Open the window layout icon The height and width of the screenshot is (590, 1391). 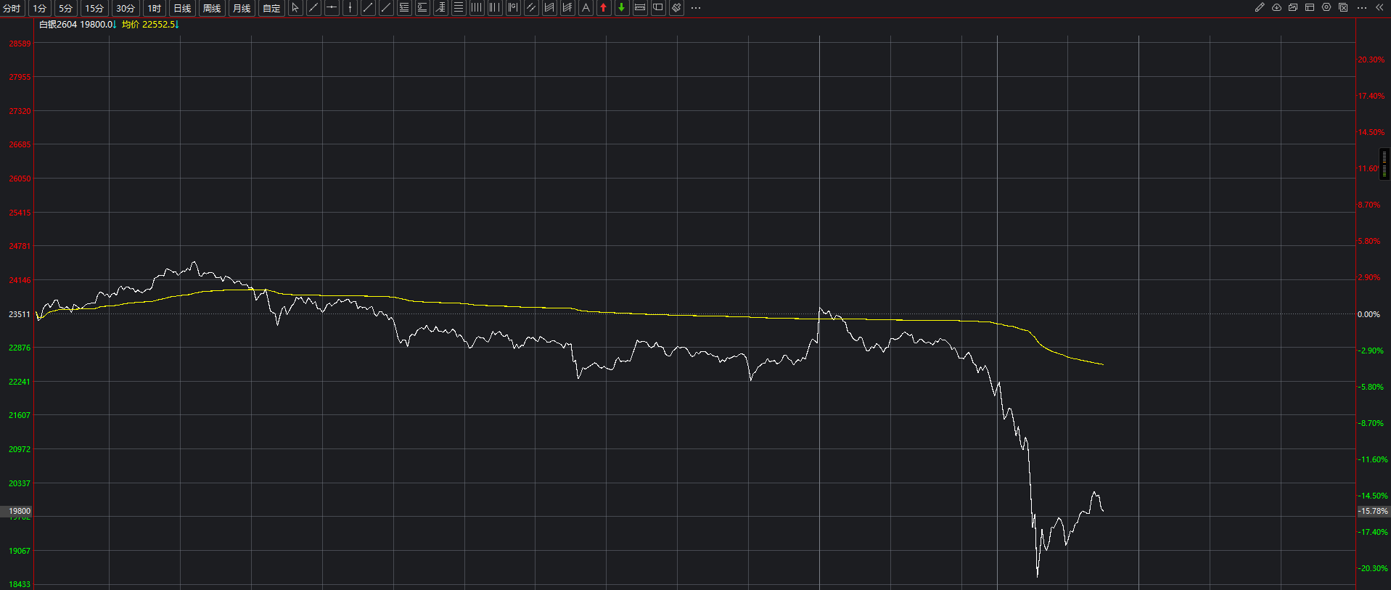pos(1310,8)
